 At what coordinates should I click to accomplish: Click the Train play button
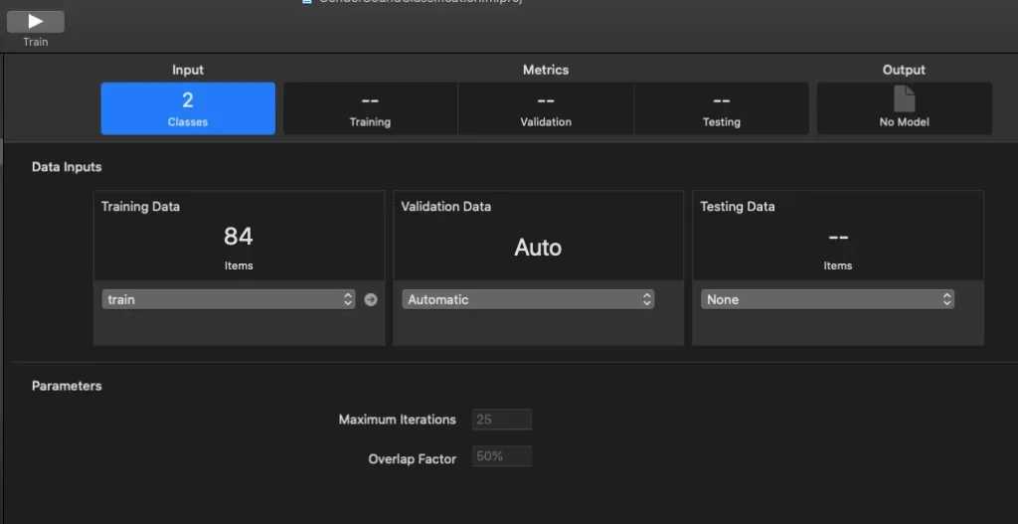click(36, 22)
